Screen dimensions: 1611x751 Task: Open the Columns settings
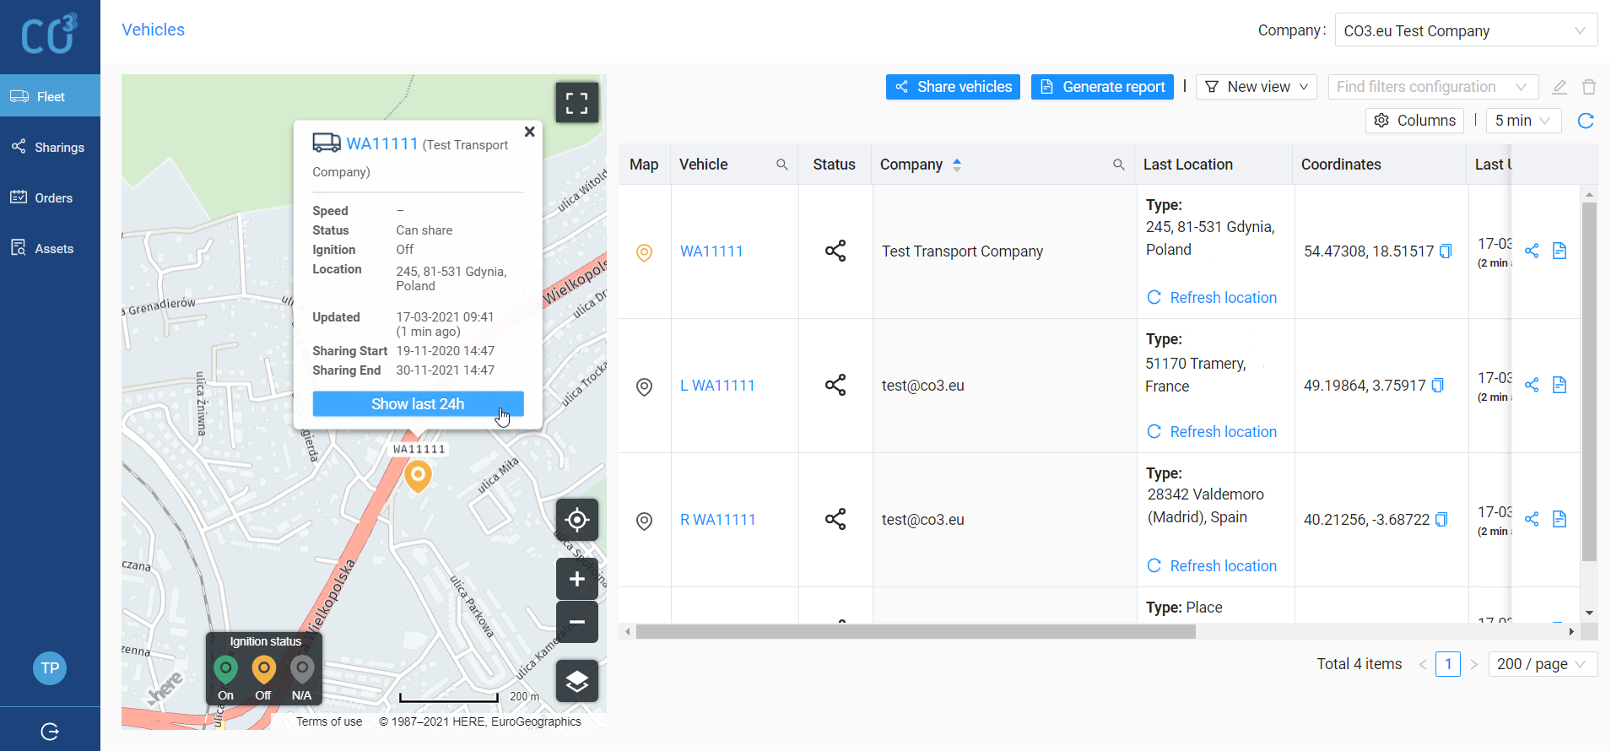coord(1414,121)
